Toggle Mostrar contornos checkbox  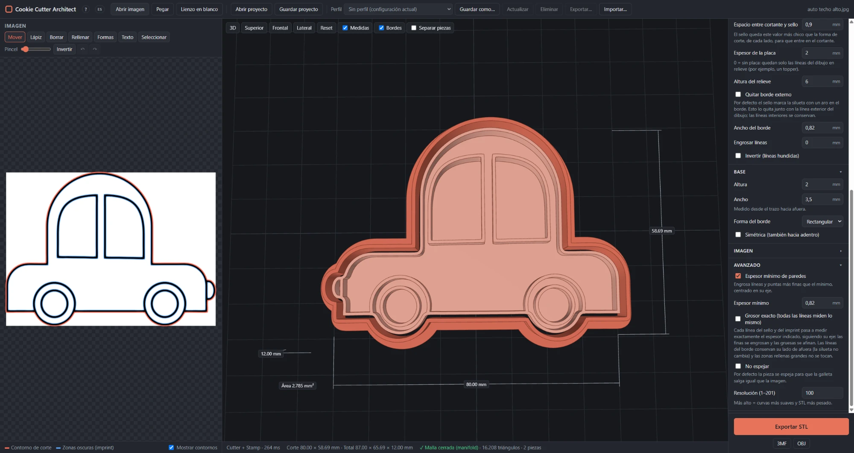[x=171, y=447]
